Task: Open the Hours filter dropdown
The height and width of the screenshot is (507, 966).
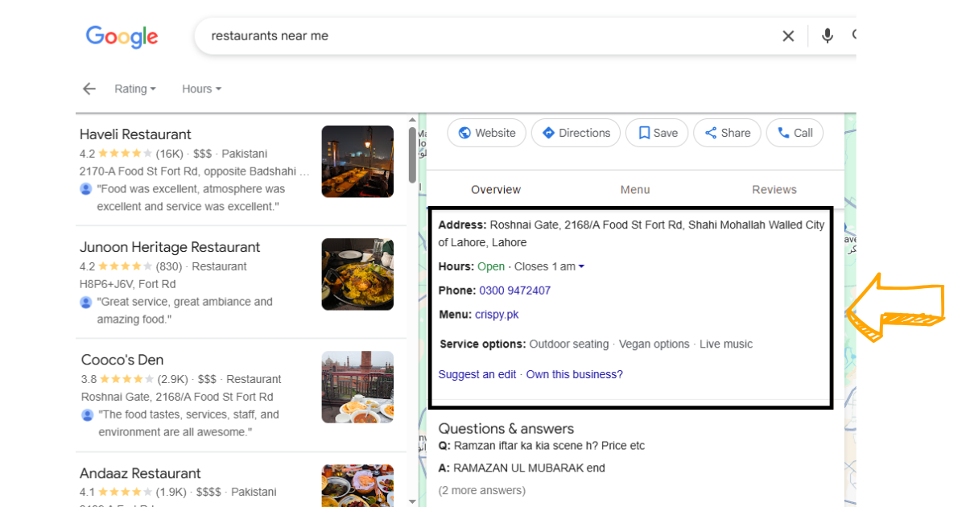Action: pos(201,89)
